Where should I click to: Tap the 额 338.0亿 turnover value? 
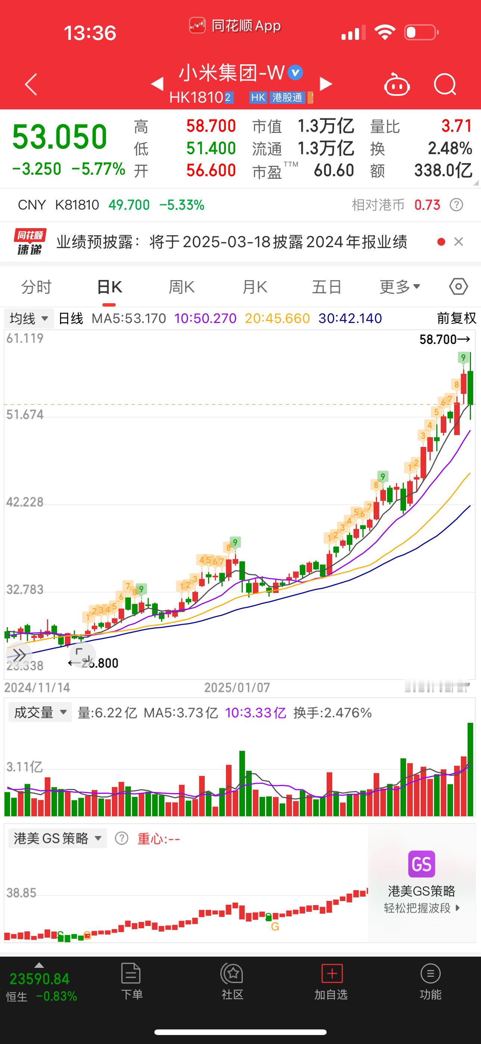coord(443,171)
